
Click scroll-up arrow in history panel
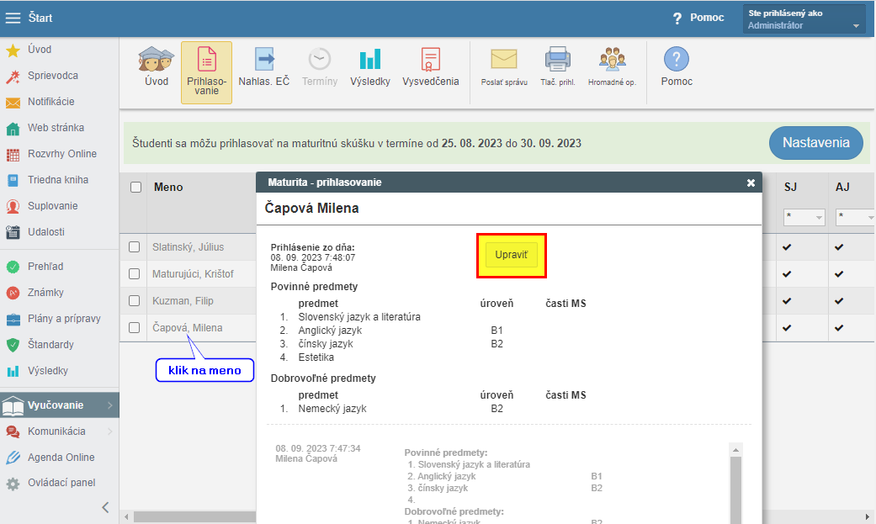tap(735, 450)
